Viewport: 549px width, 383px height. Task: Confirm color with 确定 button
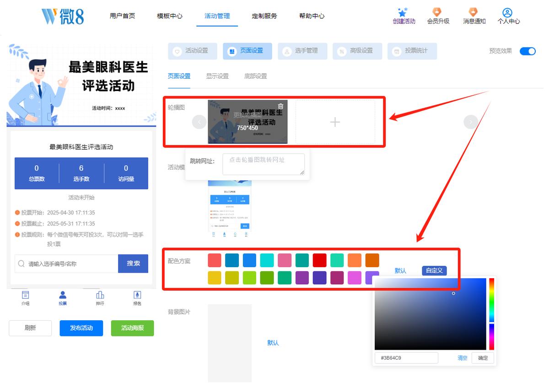(483, 358)
